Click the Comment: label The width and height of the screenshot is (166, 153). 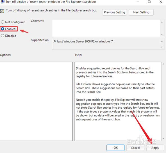coord(37,21)
